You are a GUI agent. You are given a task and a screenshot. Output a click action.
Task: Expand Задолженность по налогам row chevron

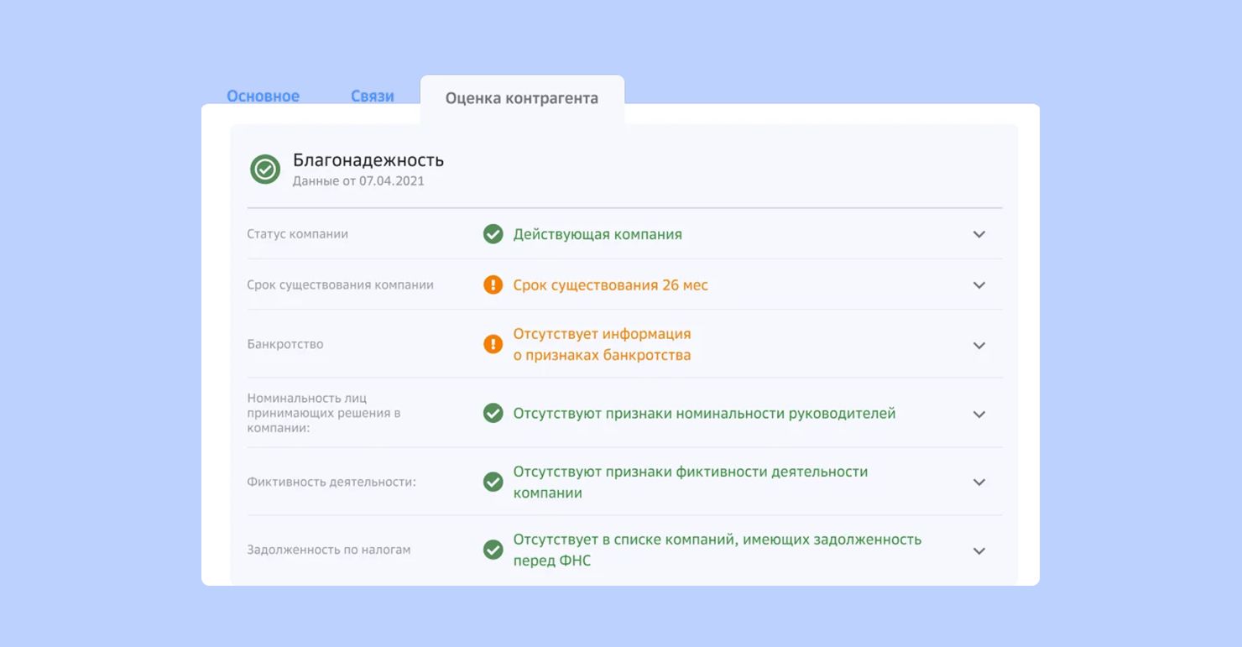tap(978, 551)
